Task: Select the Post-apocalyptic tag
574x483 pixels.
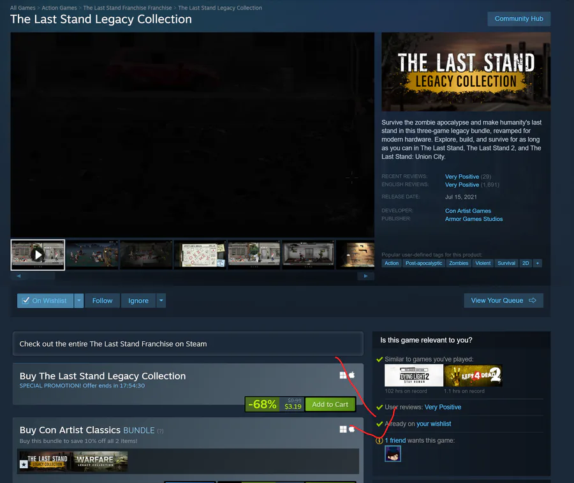Action: [x=424, y=264]
